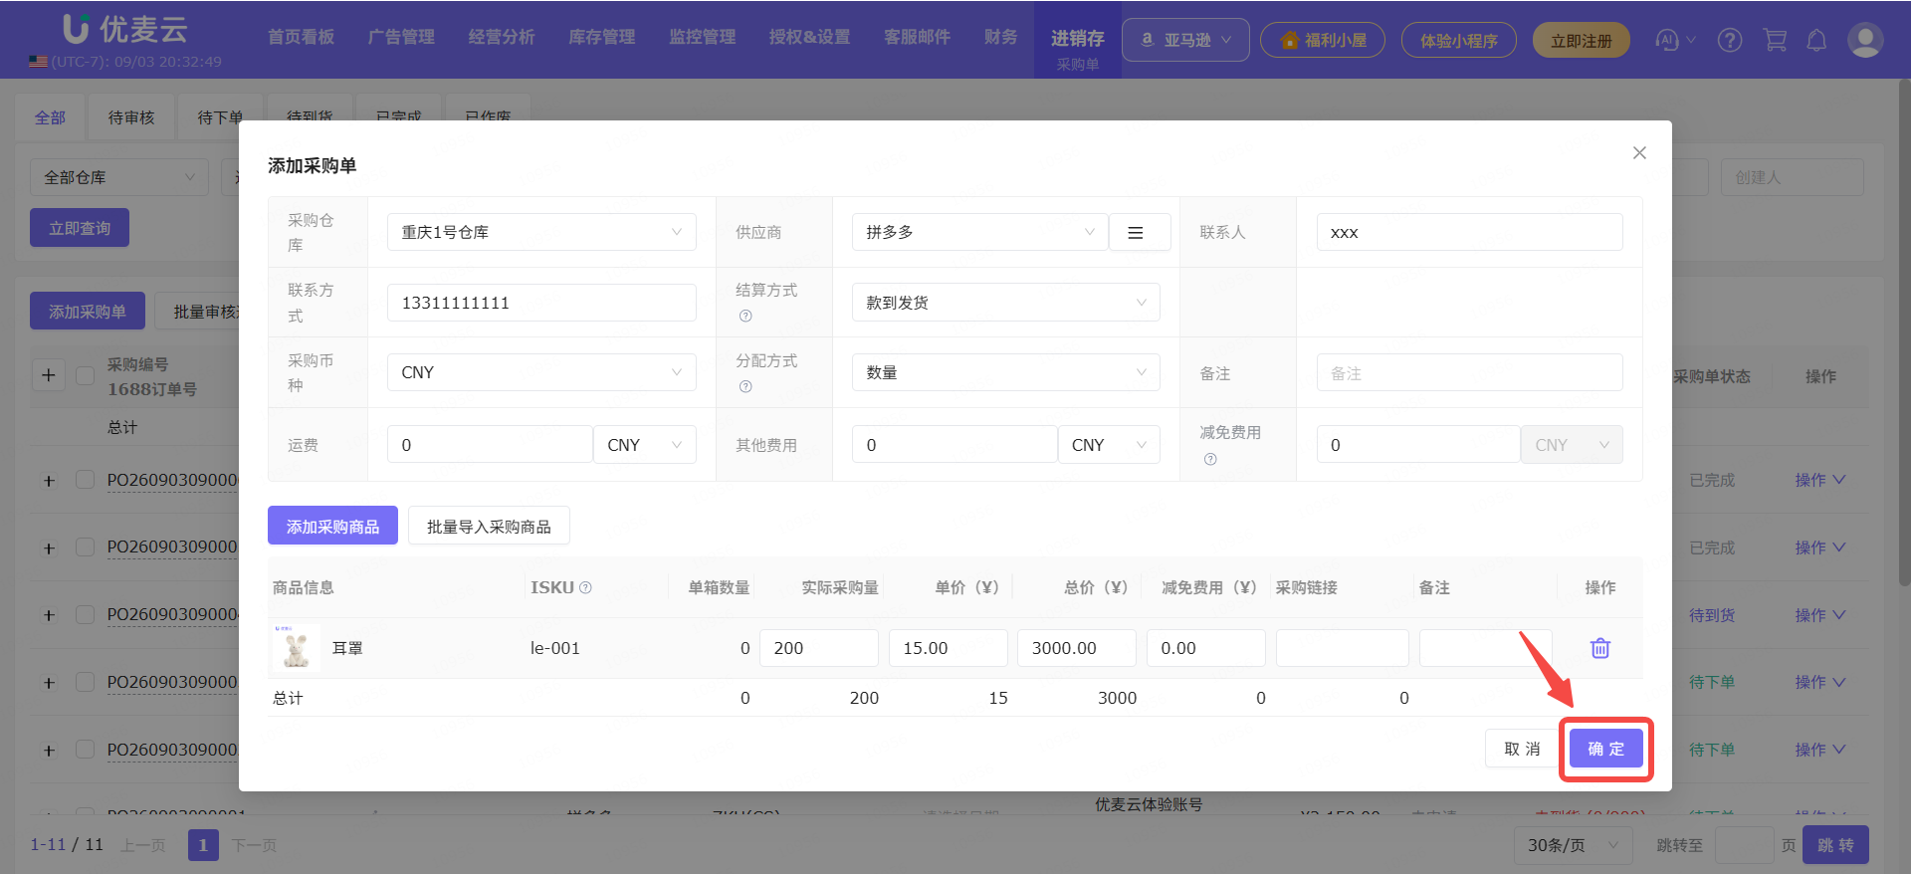Image resolution: width=1911 pixels, height=874 pixels.
Task: Click the 耳罩 product thumbnail image
Action: 296,648
